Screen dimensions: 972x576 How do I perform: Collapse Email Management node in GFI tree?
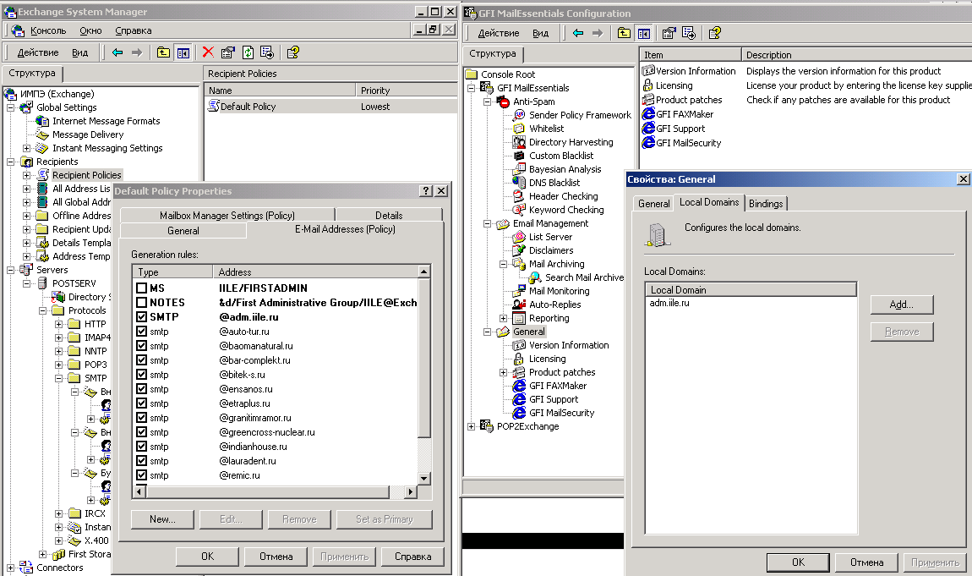click(487, 224)
